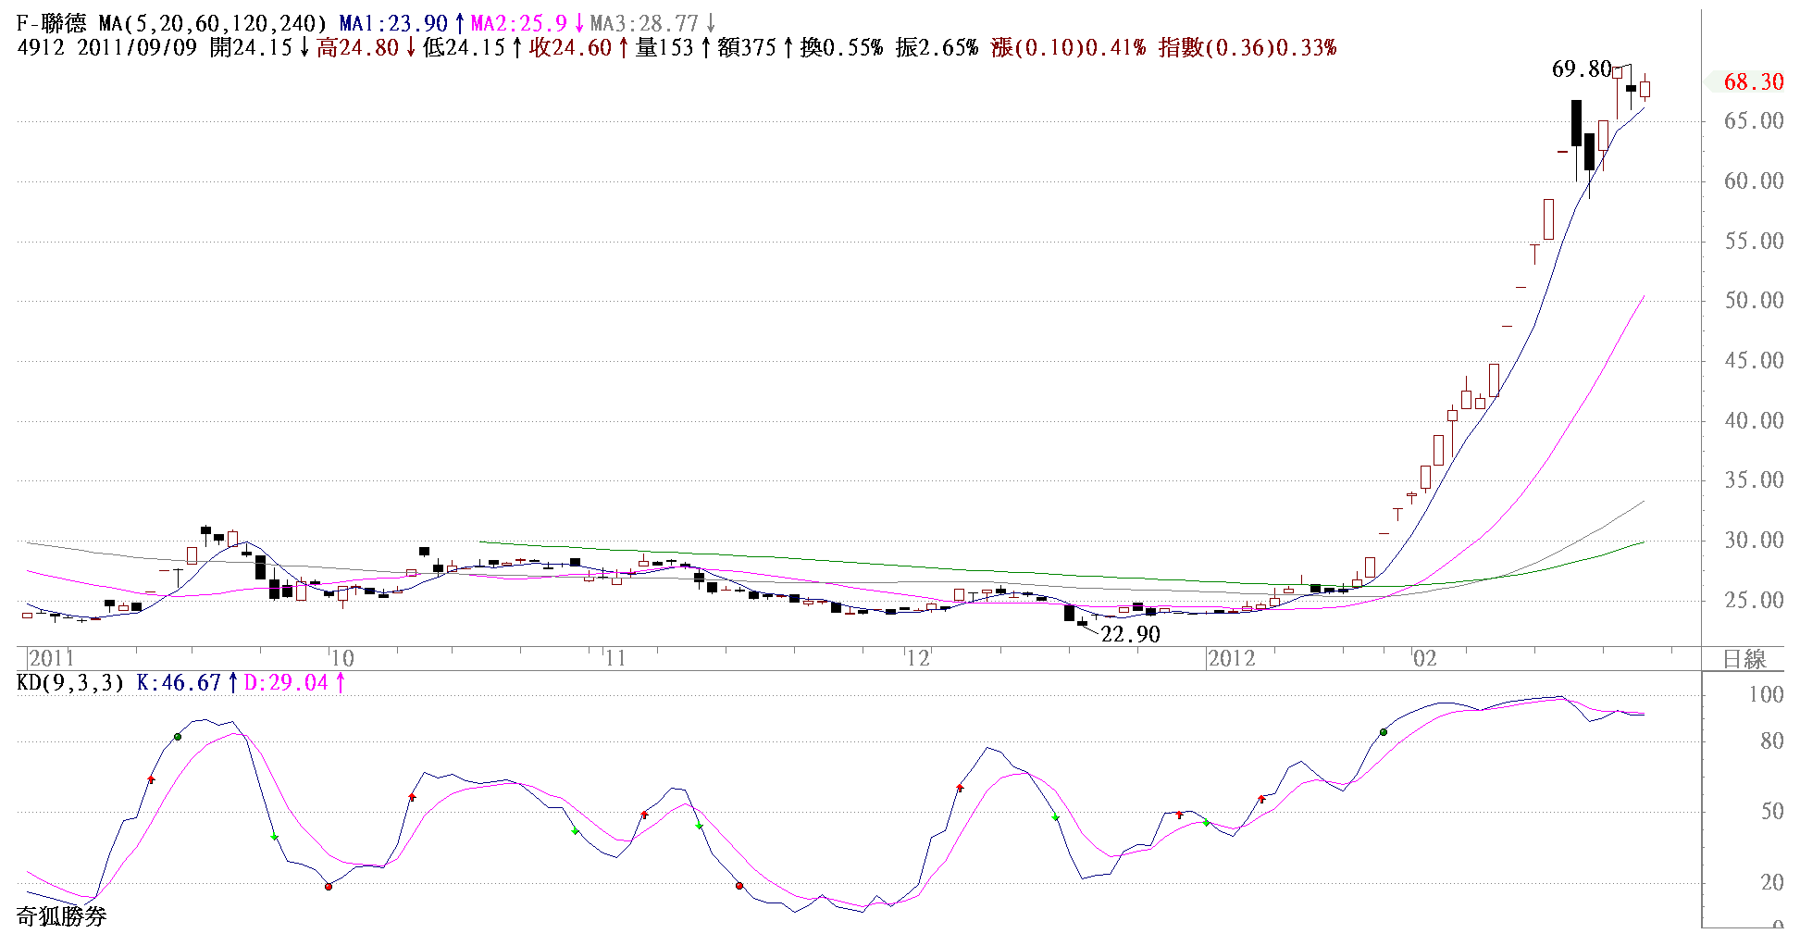
Task: Open the KD(9,3,3) indicator settings label
Action: 70,683
